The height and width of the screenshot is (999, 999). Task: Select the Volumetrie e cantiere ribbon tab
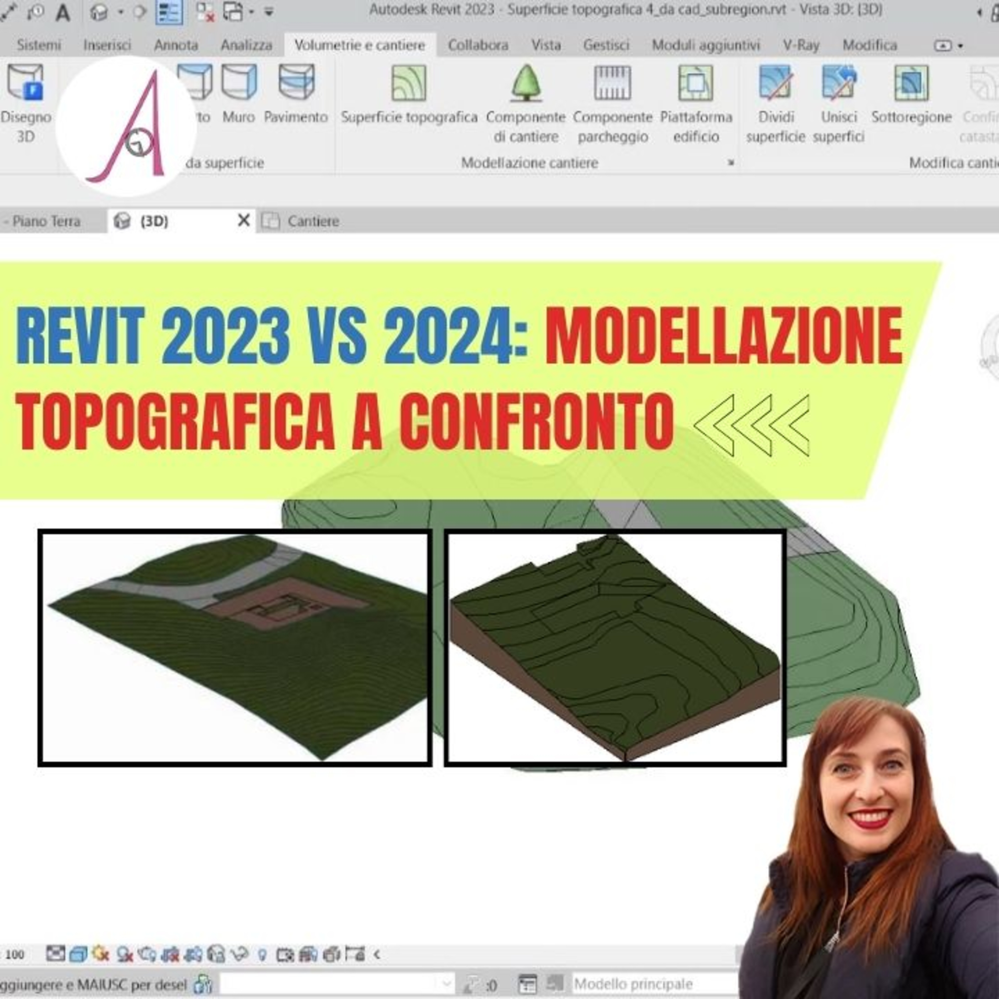coord(360,45)
